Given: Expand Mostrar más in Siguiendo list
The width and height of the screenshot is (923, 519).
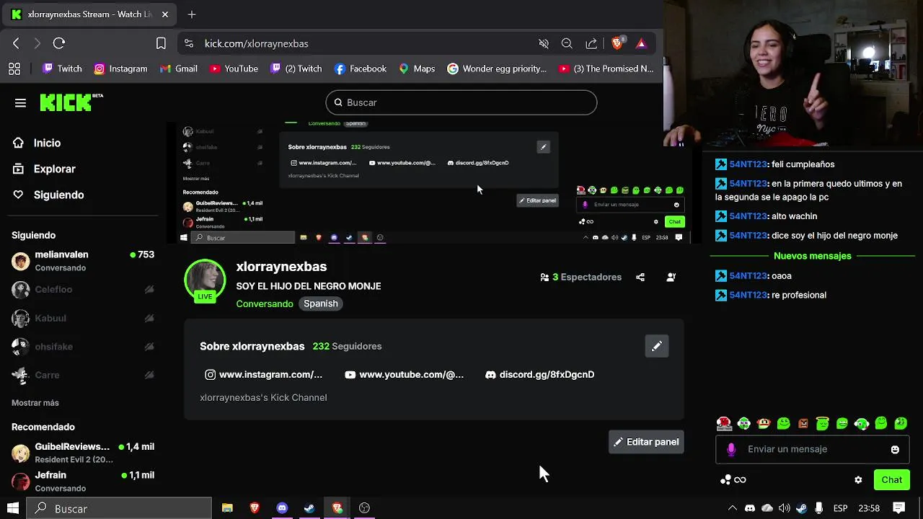Looking at the screenshot, I should [35, 403].
